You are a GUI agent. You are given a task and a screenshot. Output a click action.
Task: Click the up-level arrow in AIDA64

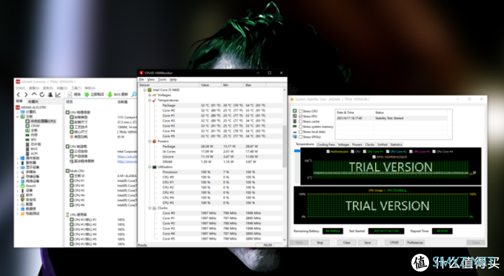pyautogui.click(x=34, y=95)
